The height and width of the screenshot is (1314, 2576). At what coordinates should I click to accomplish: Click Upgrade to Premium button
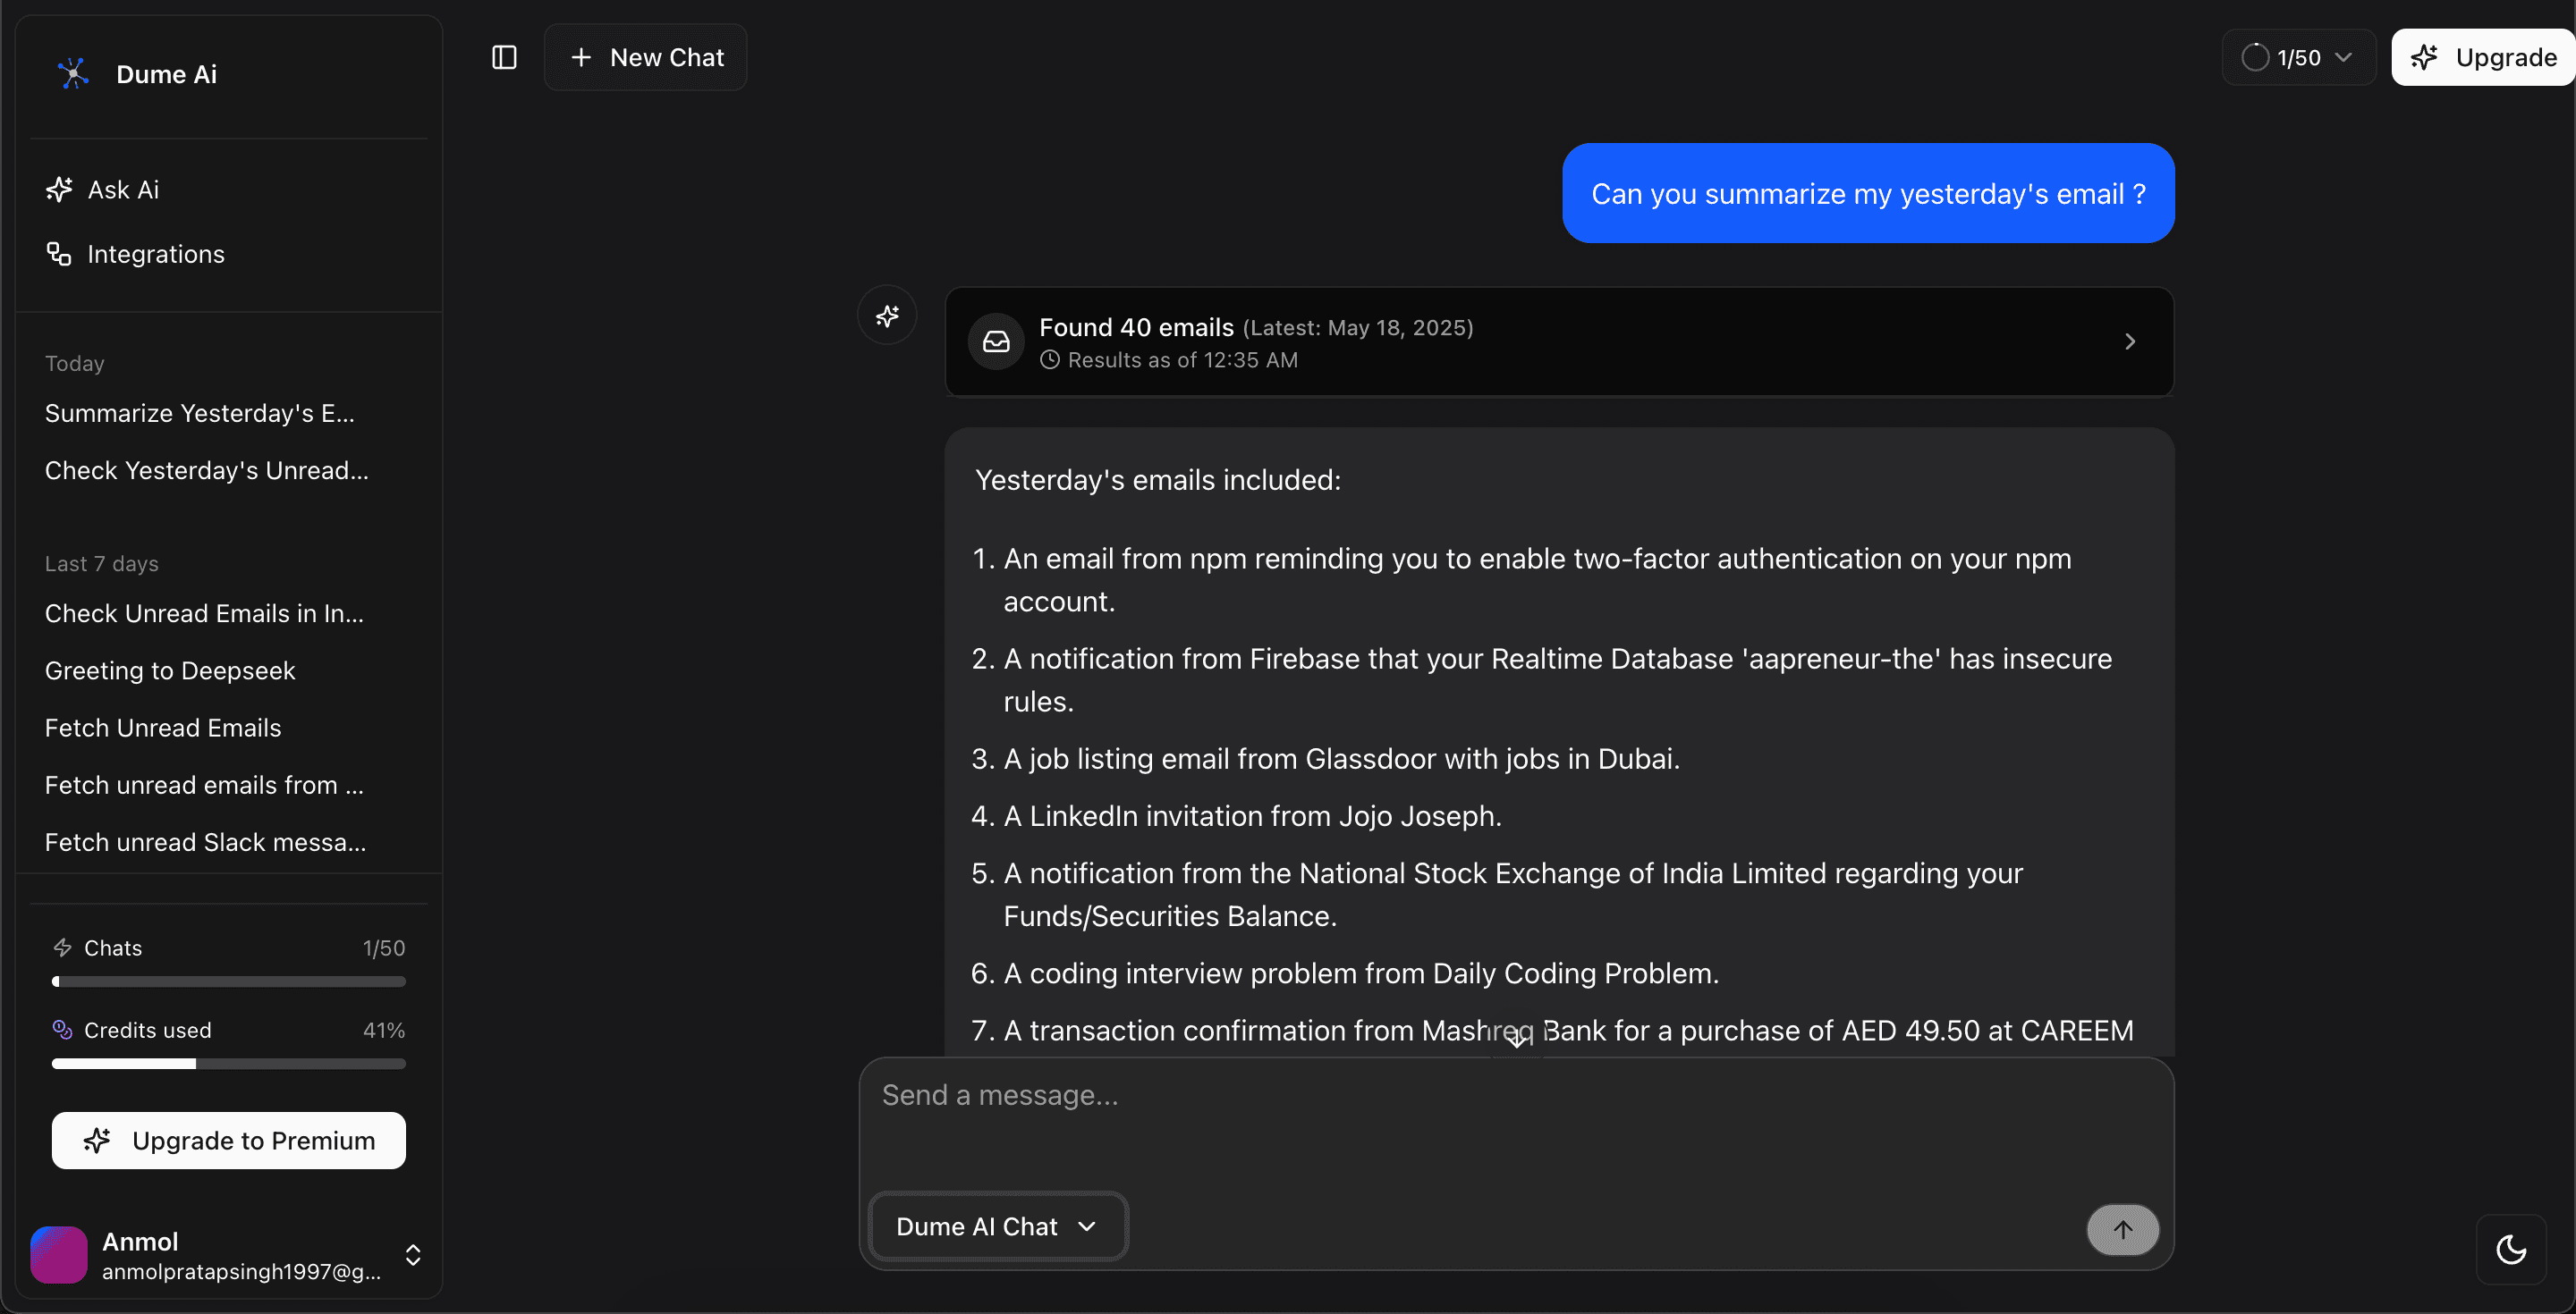pyautogui.click(x=229, y=1141)
